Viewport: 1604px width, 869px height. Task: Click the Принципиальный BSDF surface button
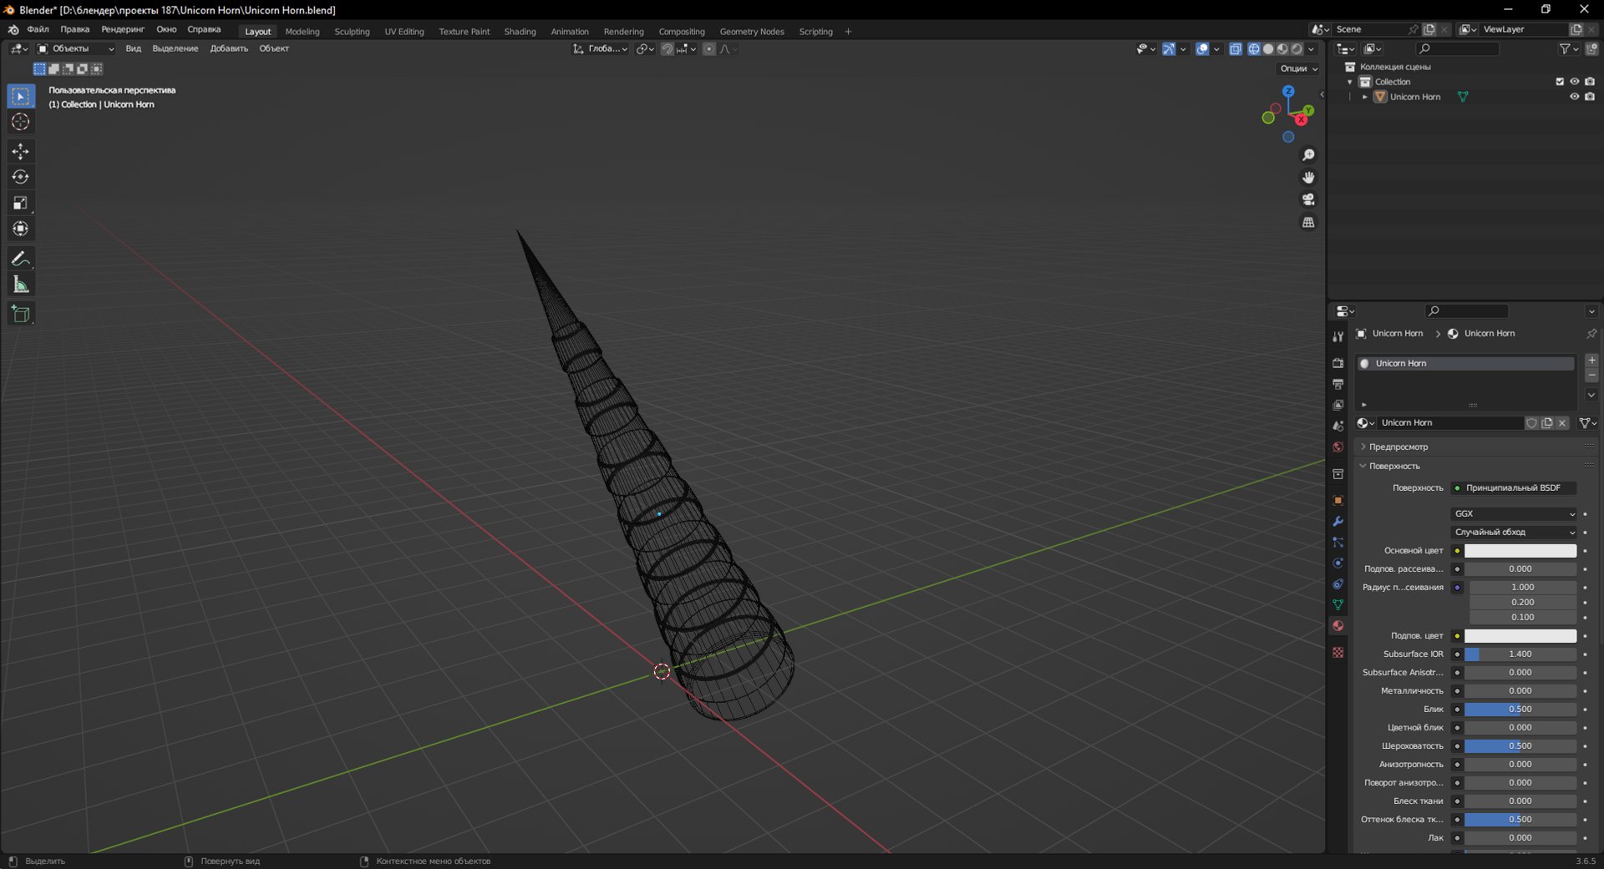1514,488
